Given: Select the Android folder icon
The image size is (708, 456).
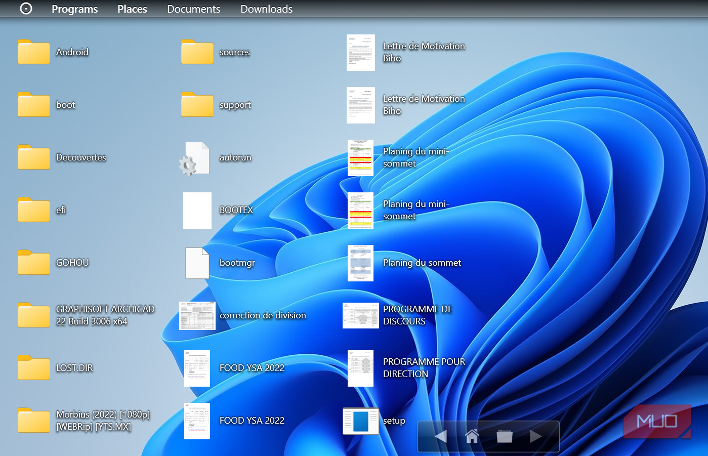Looking at the screenshot, I should click(x=34, y=52).
